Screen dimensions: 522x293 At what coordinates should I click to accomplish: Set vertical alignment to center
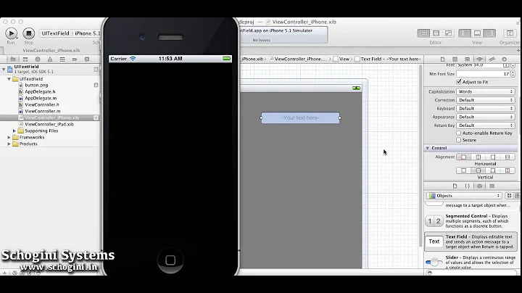tap(478, 170)
